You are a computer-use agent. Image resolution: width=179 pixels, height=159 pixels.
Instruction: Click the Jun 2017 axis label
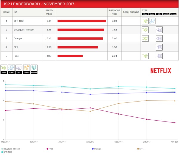(x=33, y=142)
